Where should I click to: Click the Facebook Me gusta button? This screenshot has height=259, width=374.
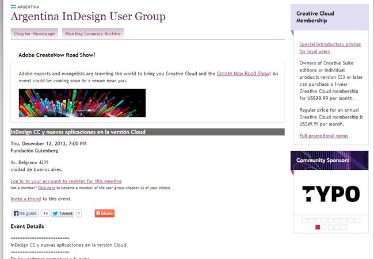[25, 213]
